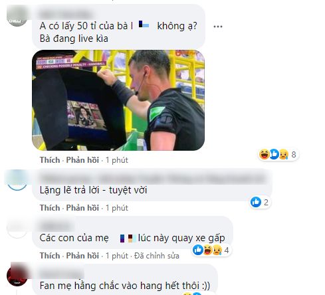The width and height of the screenshot is (325, 295).
Task: Open the three-dot menu beside first comment
Action: click(218, 27)
